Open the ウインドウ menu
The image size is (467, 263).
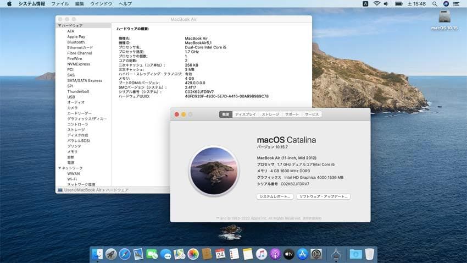click(101, 4)
